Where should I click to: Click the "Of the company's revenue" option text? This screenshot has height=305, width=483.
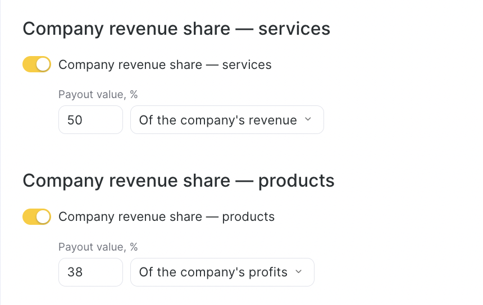[218, 120]
